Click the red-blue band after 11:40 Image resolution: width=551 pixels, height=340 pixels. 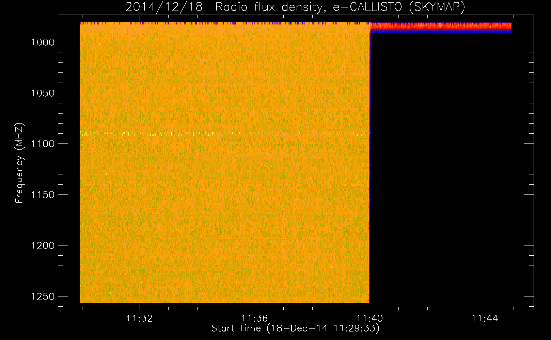click(x=441, y=28)
